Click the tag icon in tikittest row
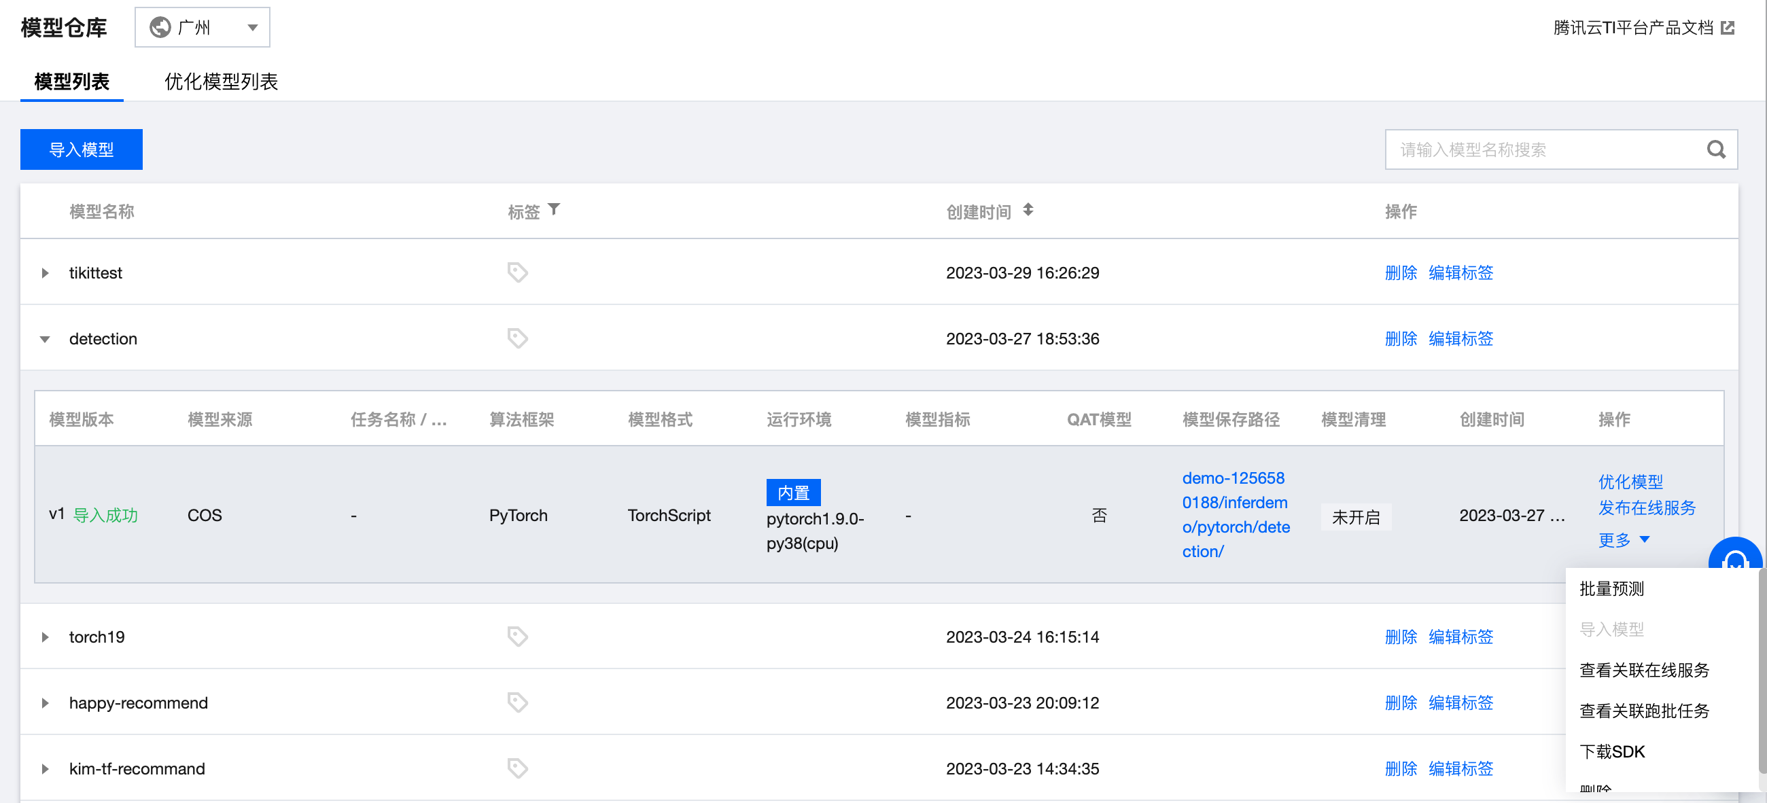 [517, 272]
